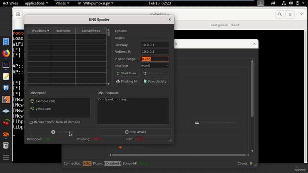Click the DNS::Requests log area
Image resolution: width=308 pixels, height=173 pixels.
pos(133,111)
